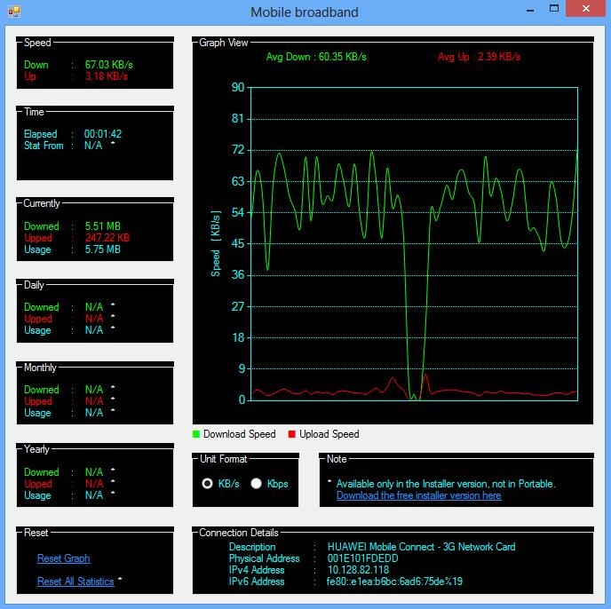Switch unit format to Kbps
The width and height of the screenshot is (611, 609).
tap(257, 484)
